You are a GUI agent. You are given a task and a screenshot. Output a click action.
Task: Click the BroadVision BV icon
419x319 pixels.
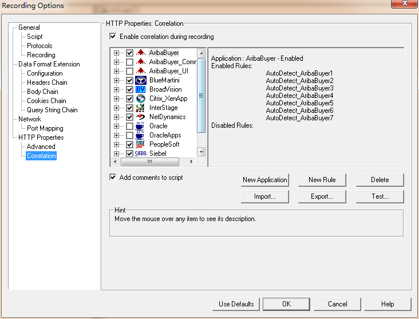point(141,89)
